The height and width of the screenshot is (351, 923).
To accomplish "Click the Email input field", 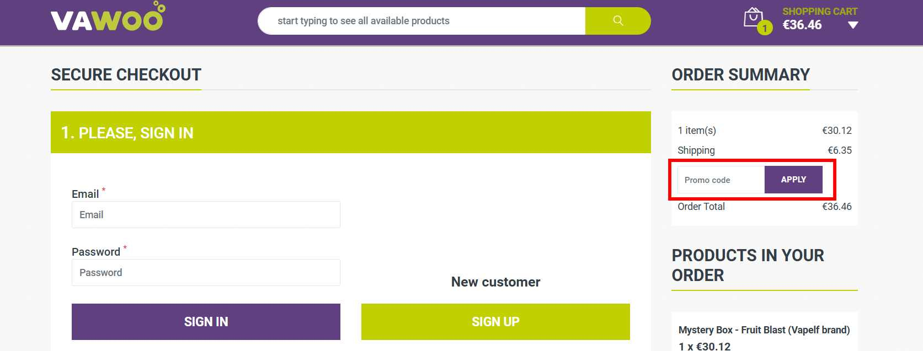I will click(x=206, y=215).
